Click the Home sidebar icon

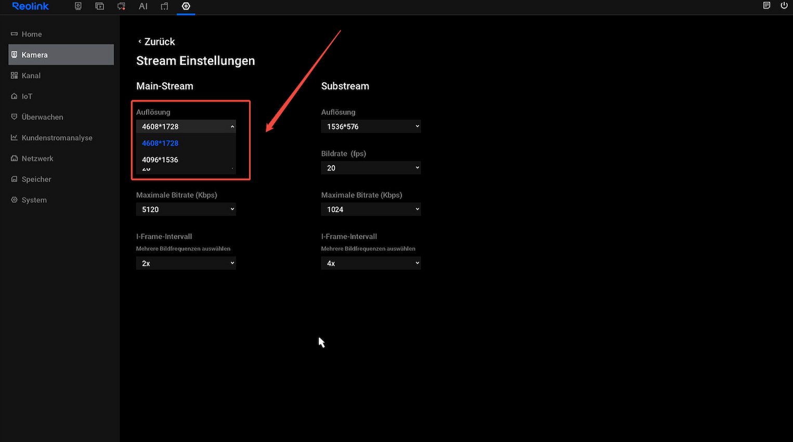(14, 34)
